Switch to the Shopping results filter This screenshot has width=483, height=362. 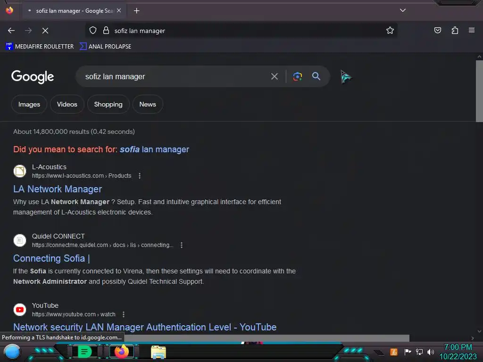coord(108,104)
